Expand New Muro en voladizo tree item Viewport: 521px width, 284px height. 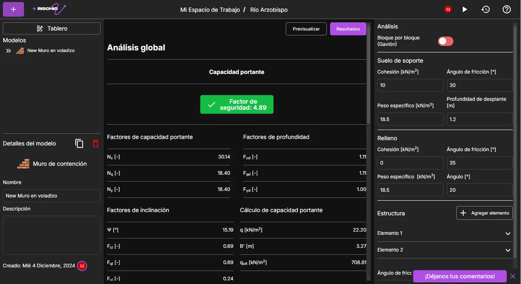click(9, 51)
